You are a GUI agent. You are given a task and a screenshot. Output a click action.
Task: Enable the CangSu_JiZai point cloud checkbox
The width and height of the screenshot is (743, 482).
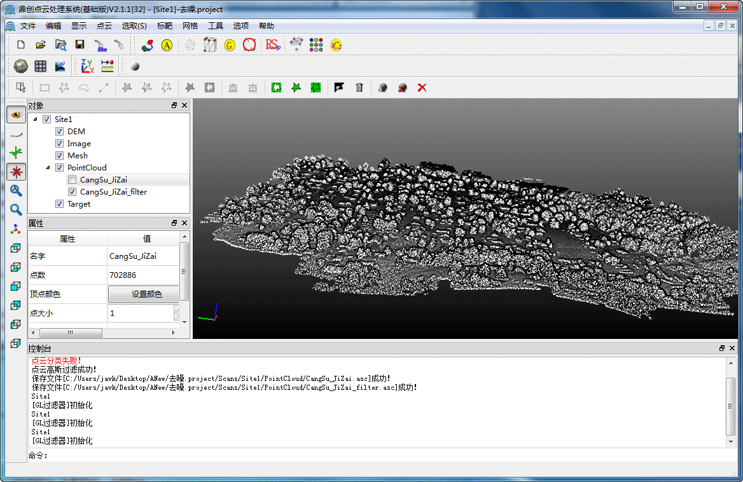73,180
